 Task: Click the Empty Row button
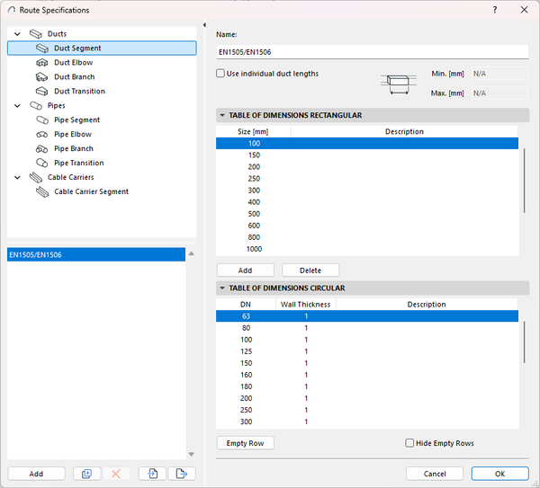pyautogui.click(x=246, y=443)
